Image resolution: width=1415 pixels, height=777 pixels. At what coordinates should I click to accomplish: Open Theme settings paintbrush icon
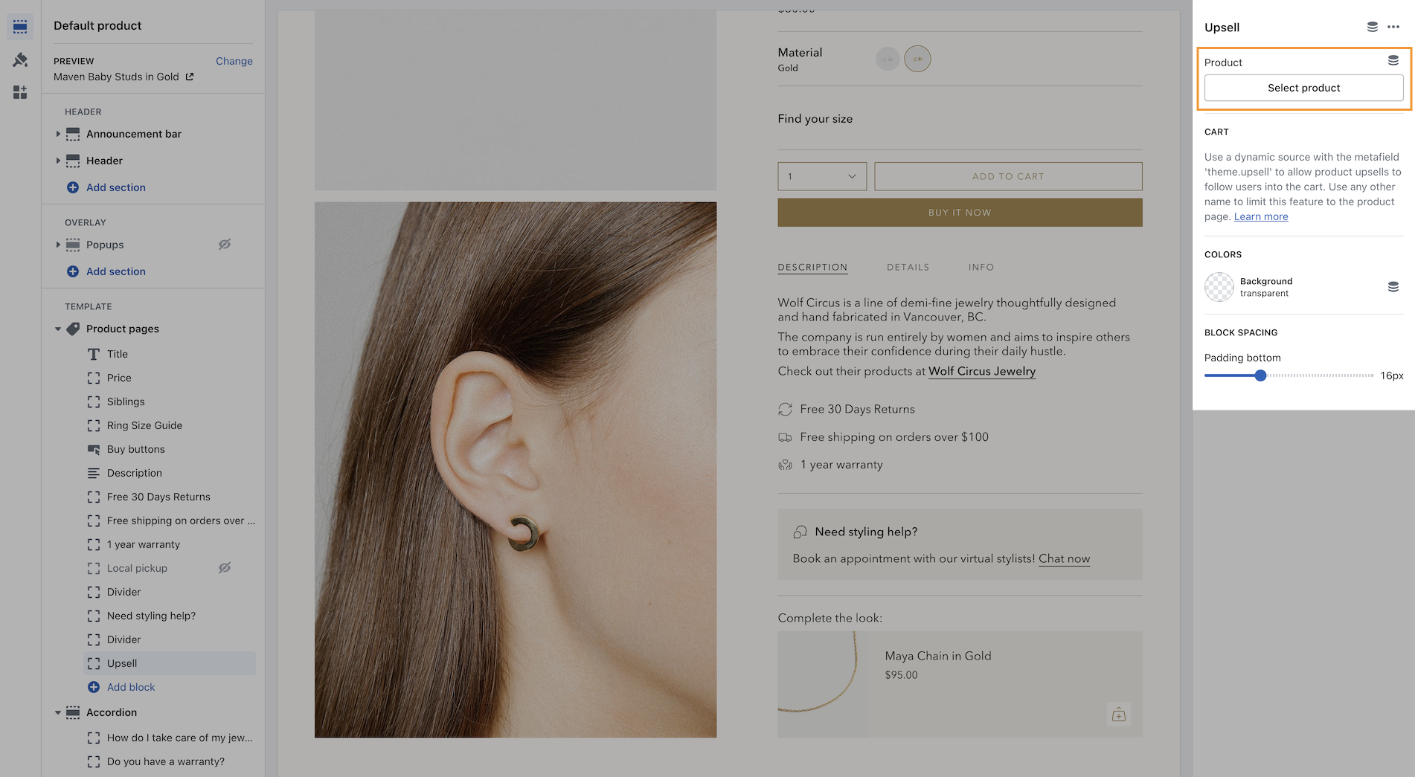20,59
